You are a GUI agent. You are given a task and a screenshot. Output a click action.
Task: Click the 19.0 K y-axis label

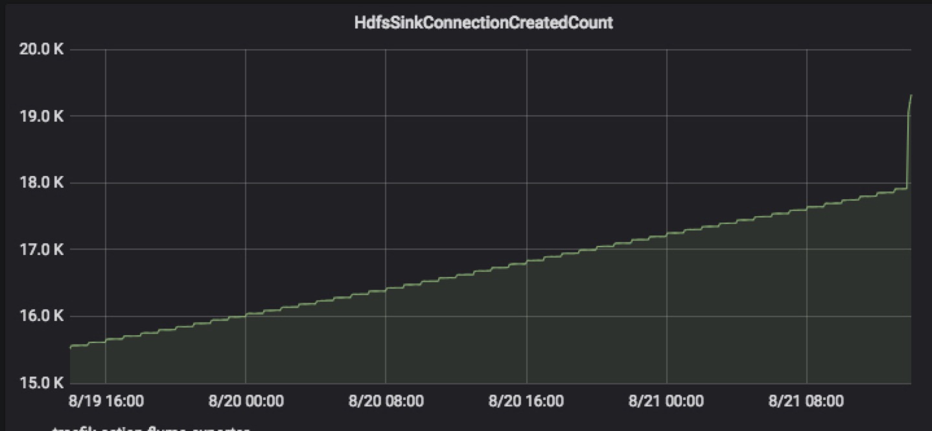click(41, 116)
